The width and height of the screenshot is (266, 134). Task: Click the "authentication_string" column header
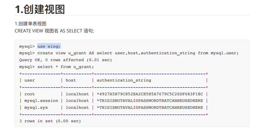point(124,80)
